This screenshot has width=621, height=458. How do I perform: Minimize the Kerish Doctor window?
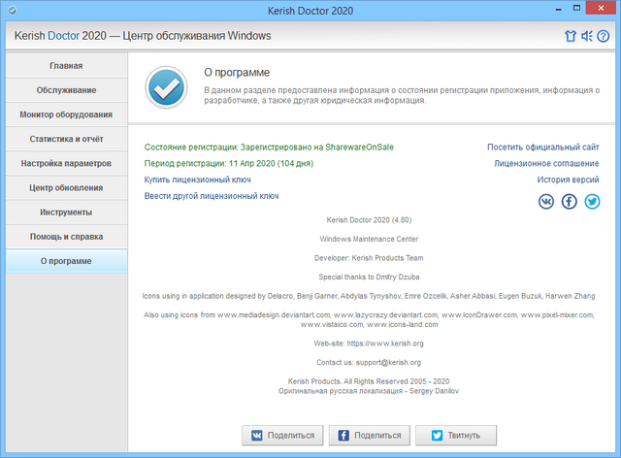(559, 9)
